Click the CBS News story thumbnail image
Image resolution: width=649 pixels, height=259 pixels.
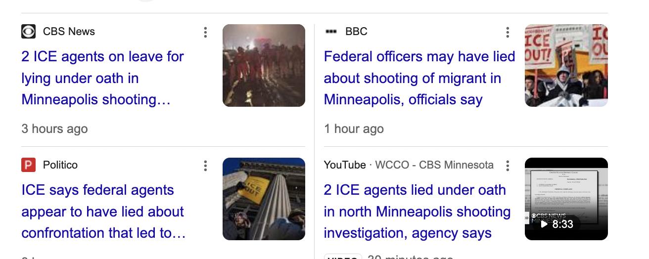264,65
